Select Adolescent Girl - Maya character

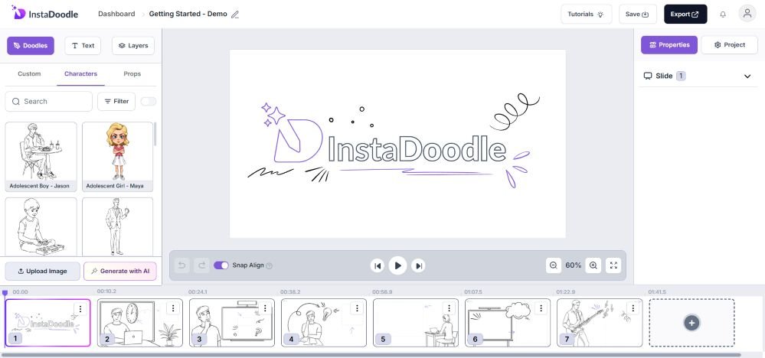(117, 157)
